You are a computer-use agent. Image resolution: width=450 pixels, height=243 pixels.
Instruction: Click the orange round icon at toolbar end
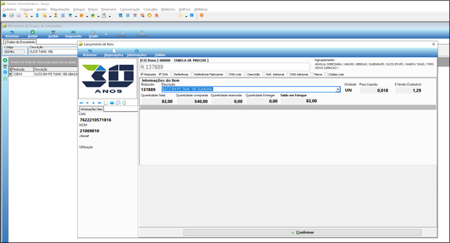coord(202,16)
